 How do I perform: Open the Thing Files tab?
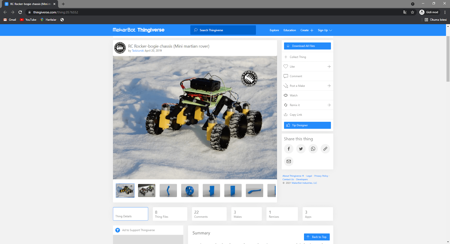tap(170, 214)
